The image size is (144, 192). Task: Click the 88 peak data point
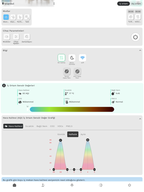(87, 140)
